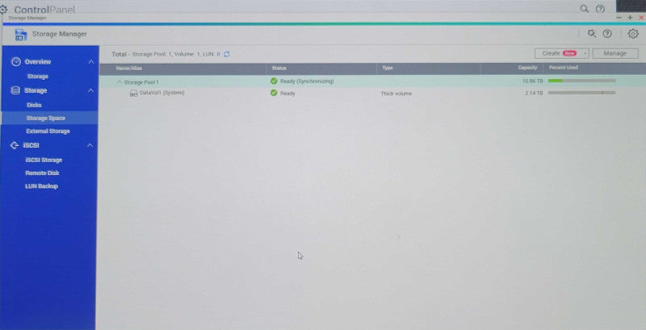Click DataVol1 percent used bar

(581, 93)
